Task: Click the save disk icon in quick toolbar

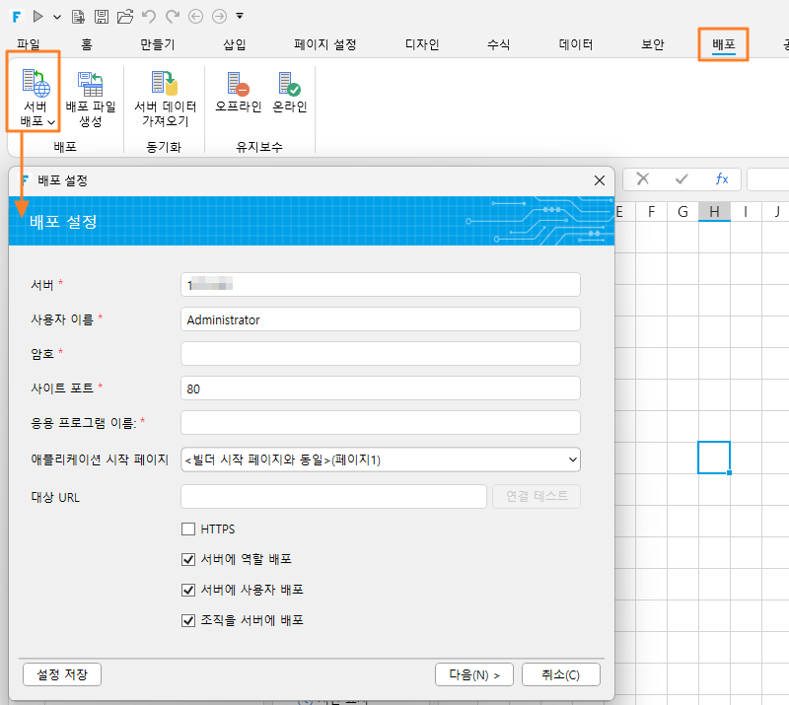Action: point(102,17)
